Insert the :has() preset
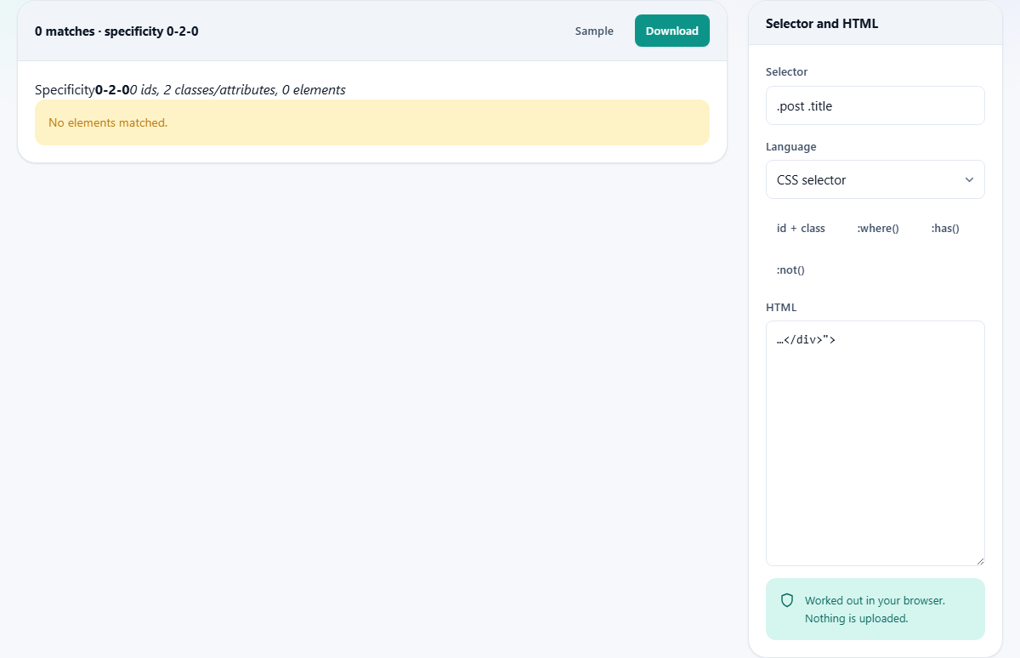1020x658 pixels. [945, 228]
